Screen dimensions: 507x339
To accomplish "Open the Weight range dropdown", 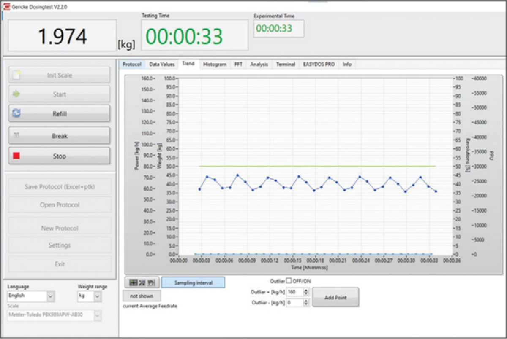I will (98, 296).
